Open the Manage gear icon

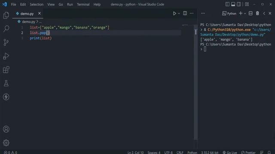click(6, 143)
